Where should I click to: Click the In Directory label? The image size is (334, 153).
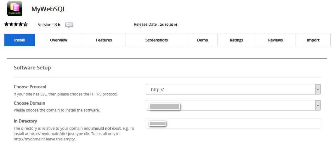coord(25,121)
